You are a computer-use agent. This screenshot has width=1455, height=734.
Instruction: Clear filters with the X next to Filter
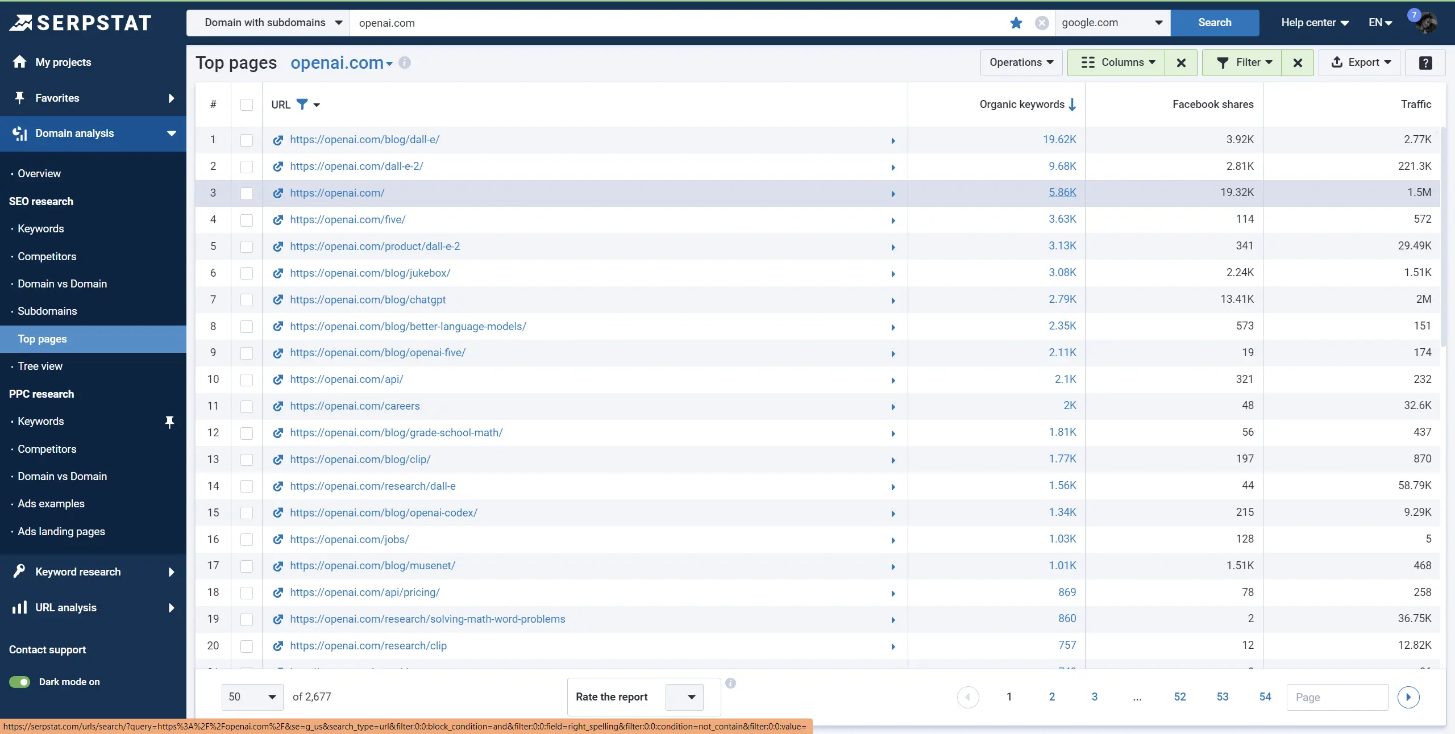[x=1298, y=62]
